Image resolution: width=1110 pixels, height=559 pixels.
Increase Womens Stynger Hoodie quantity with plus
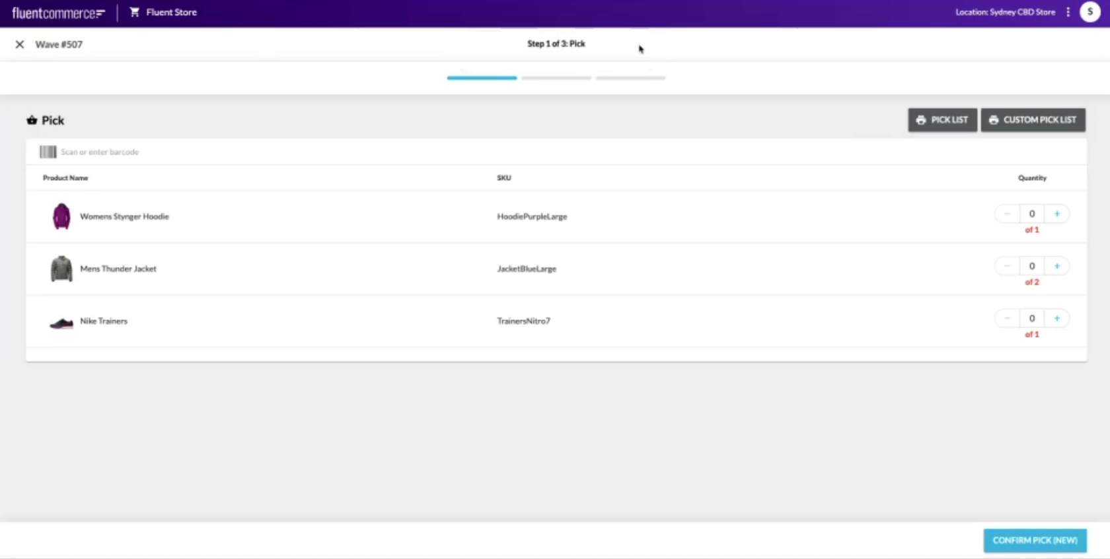point(1056,214)
